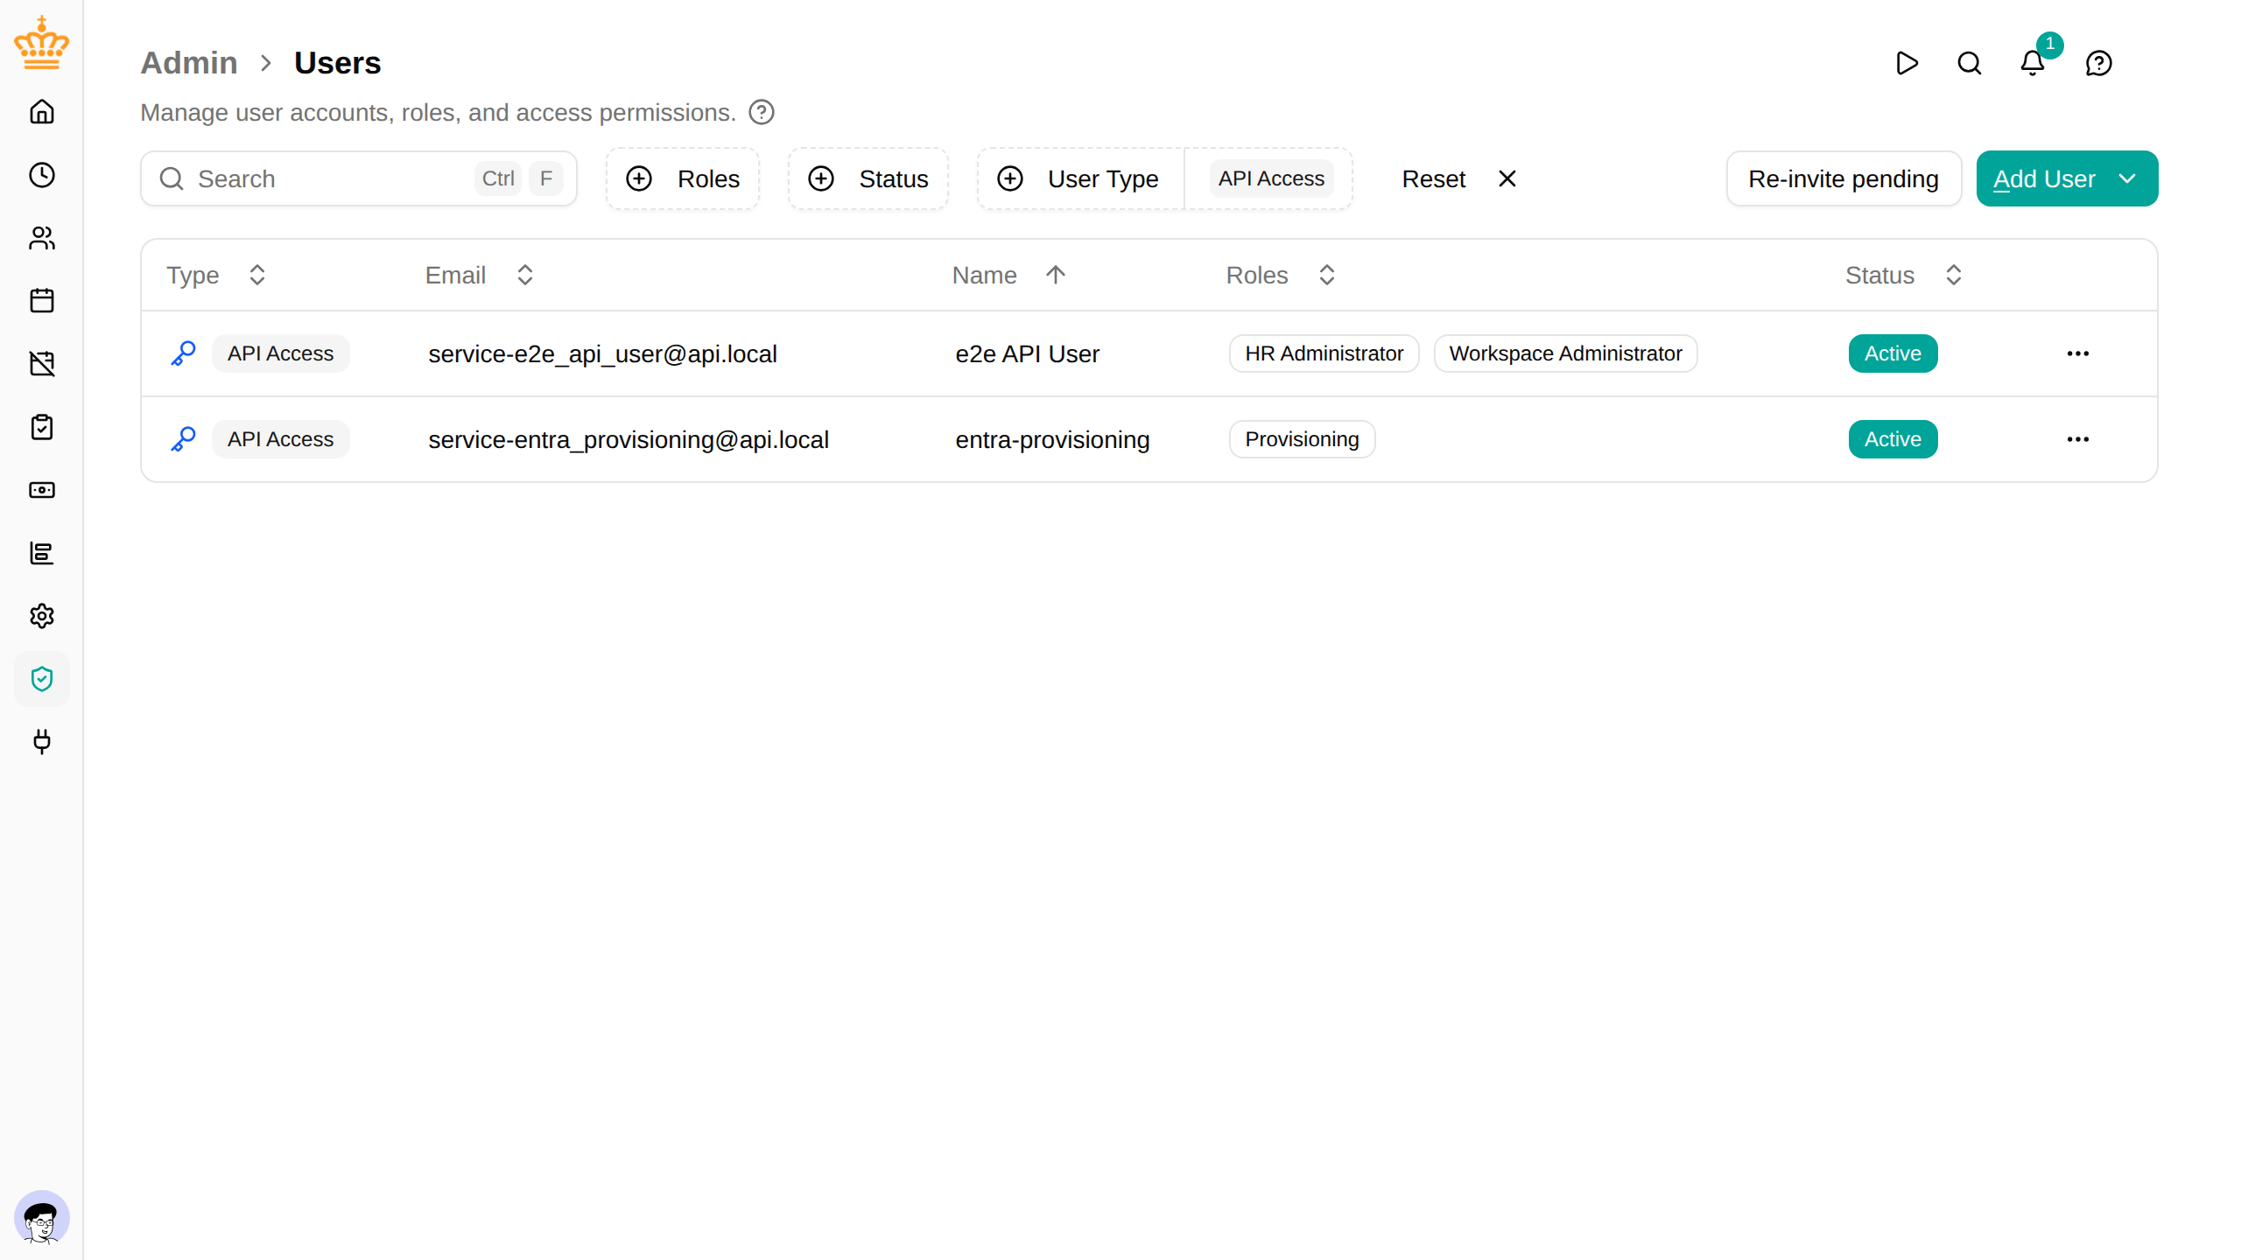Open the help chat question icon
2241x1260 pixels.
pyautogui.click(x=2099, y=63)
